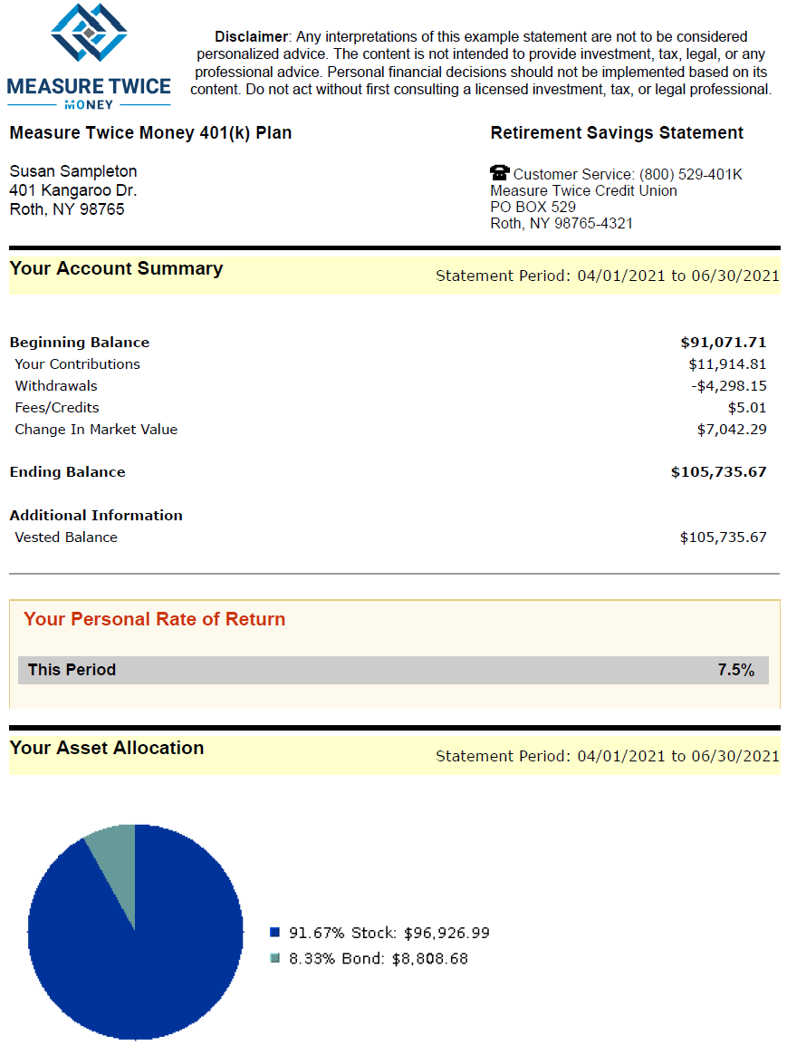The height and width of the screenshot is (1046, 787).
Task: Click the Your Account Summary heading
Action: [x=116, y=268]
